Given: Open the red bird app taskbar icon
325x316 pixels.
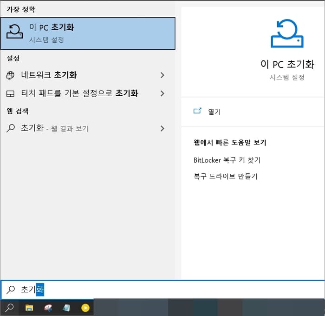Looking at the screenshot, I should tap(48, 308).
